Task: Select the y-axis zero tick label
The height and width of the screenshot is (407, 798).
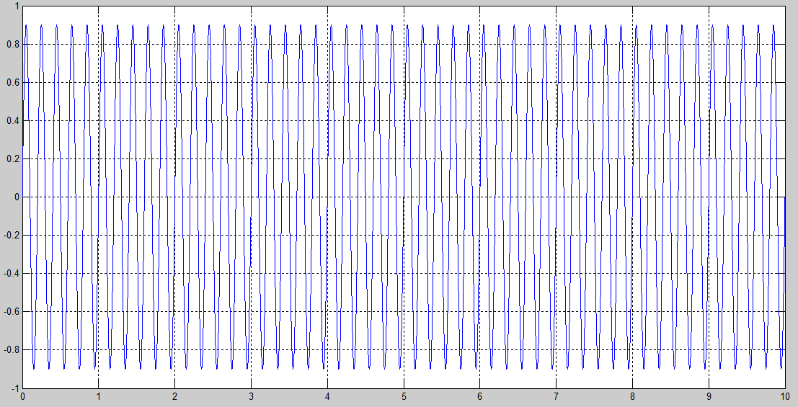Action: (16, 197)
